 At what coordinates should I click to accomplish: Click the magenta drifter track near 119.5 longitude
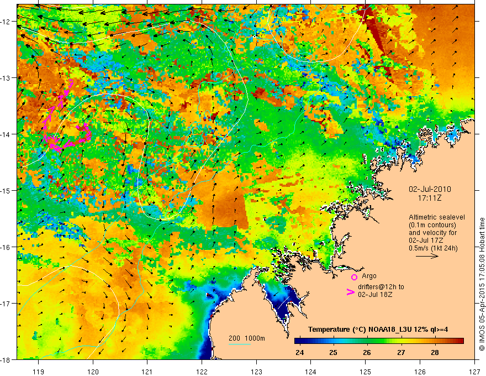click(66, 117)
